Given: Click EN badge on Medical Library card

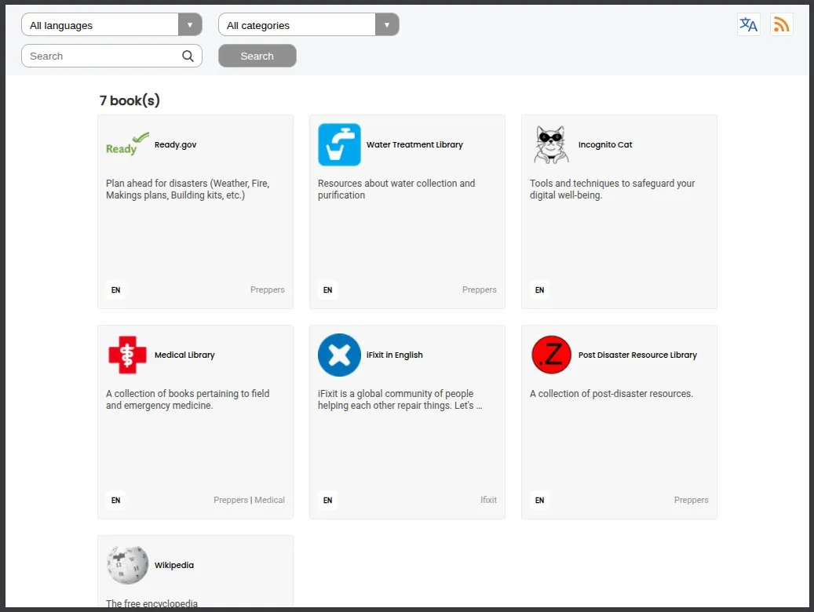Looking at the screenshot, I should pos(115,500).
